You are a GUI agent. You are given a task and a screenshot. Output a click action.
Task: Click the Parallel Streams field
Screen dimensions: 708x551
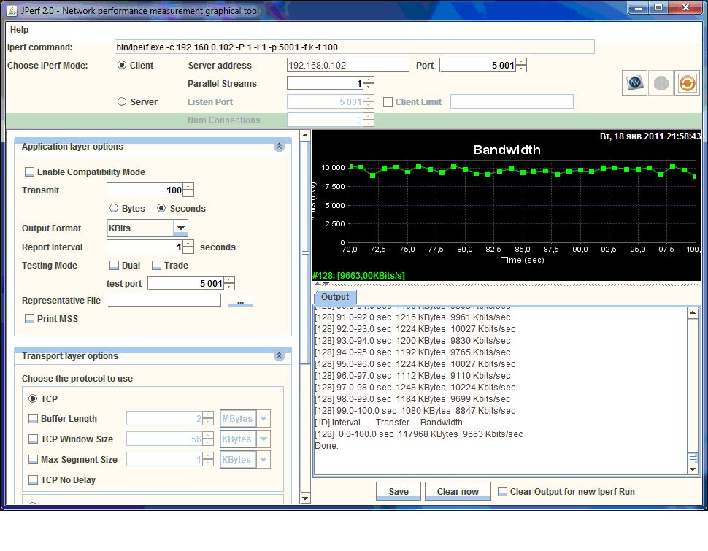tap(325, 83)
